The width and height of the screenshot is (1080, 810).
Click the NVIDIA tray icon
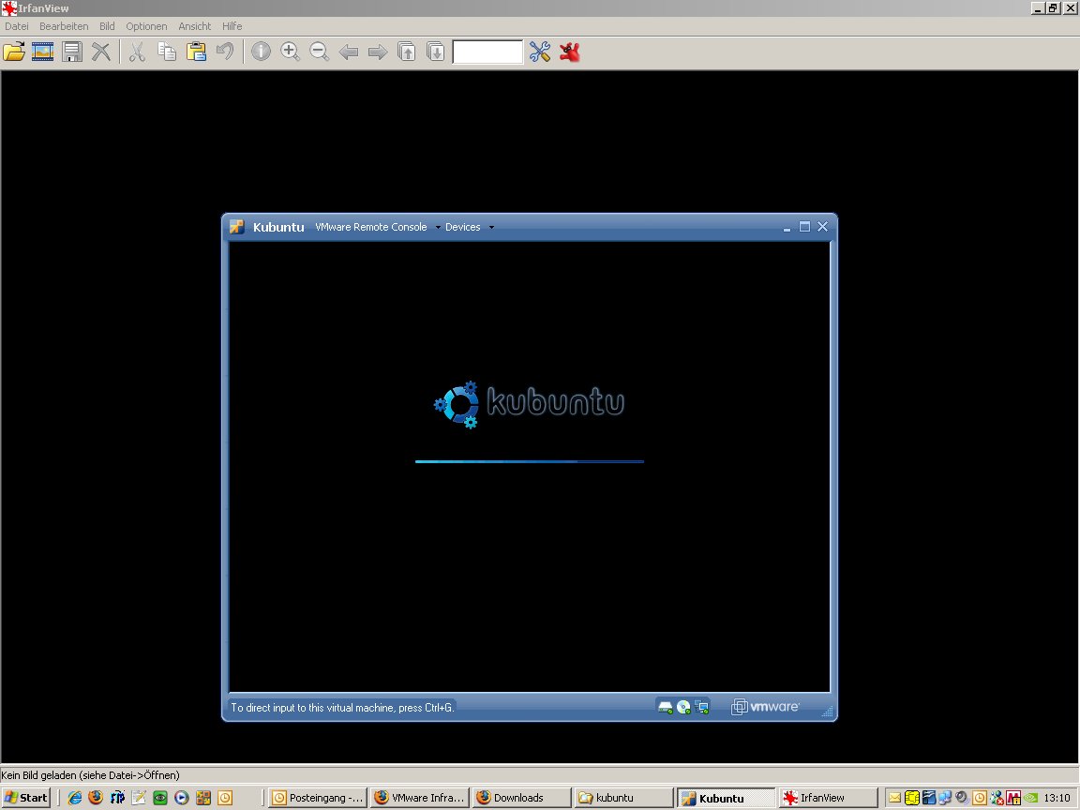tap(1030, 798)
